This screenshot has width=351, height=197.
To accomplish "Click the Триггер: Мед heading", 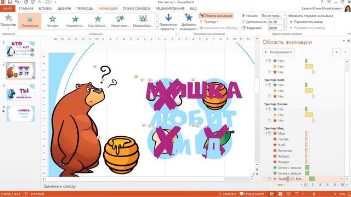I will (x=274, y=129).
